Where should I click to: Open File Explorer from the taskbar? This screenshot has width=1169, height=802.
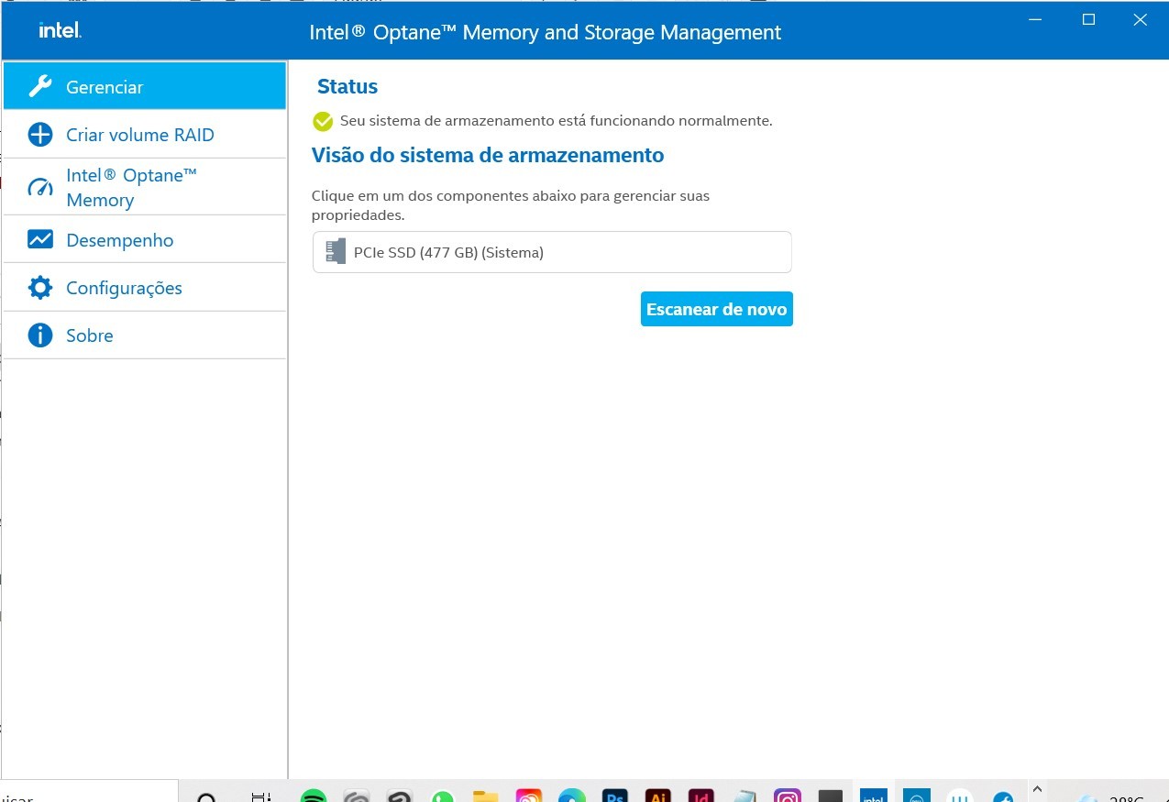tap(486, 796)
